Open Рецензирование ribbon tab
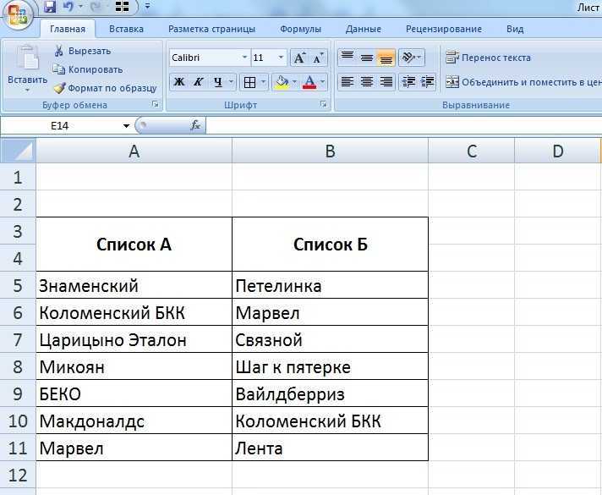 point(444,29)
